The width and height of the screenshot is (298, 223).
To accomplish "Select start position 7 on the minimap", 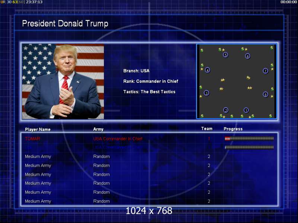I will pyautogui.click(x=266, y=71).
